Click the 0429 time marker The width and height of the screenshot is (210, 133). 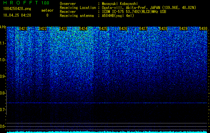183,29
